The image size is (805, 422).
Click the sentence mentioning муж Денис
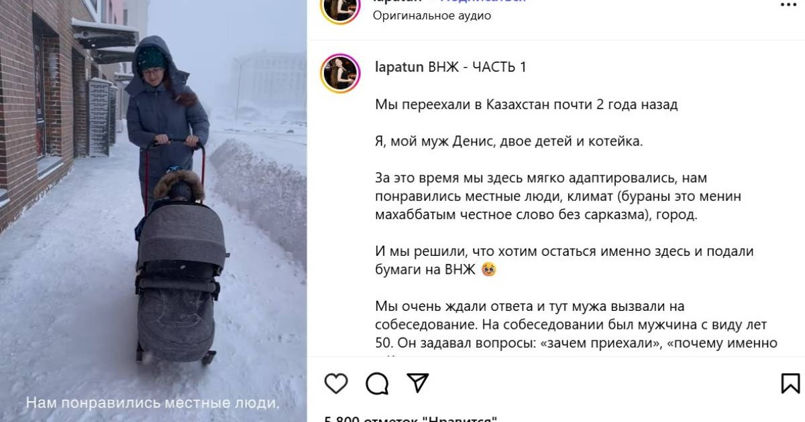(508, 141)
